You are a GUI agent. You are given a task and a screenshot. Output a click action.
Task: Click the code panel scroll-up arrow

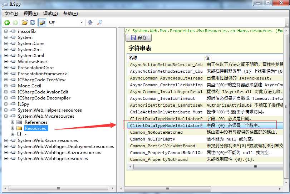[286, 31]
